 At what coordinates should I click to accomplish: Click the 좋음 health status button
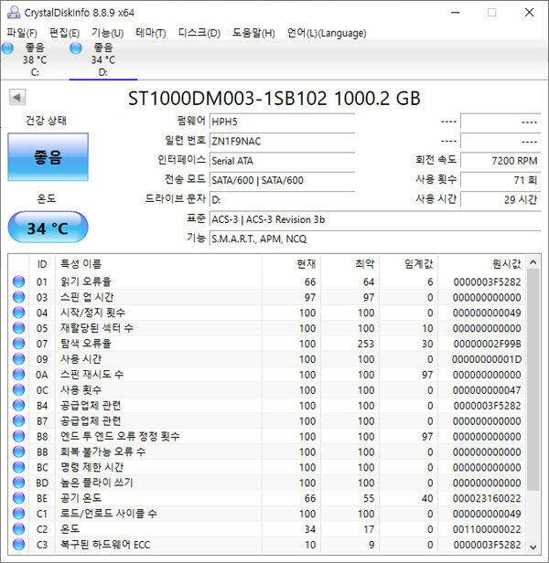point(48,158)
